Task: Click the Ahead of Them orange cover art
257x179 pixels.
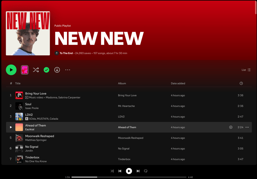Action: coord(19,127)
